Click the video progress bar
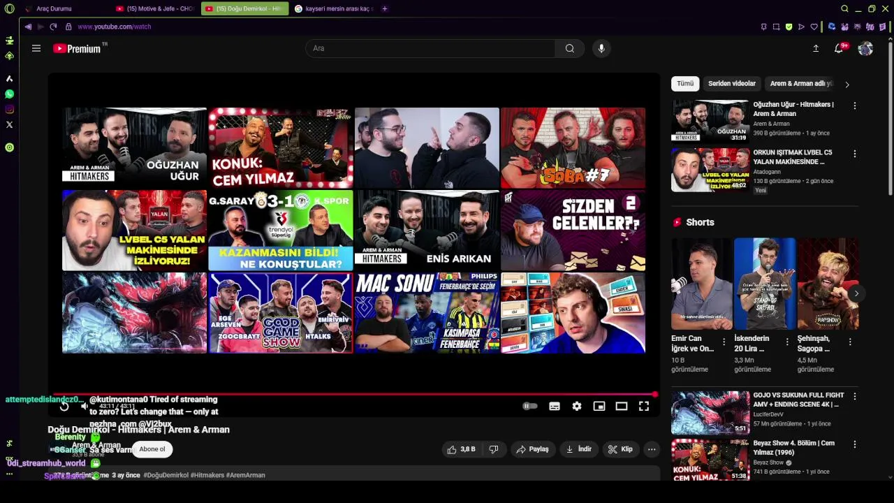Viewport: 894px width, 503px height. 356,395
